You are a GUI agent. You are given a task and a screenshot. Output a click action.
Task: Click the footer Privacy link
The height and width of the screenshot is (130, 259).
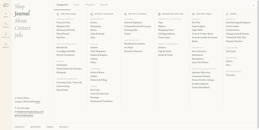pyautogui.click(x=63, y=127)
